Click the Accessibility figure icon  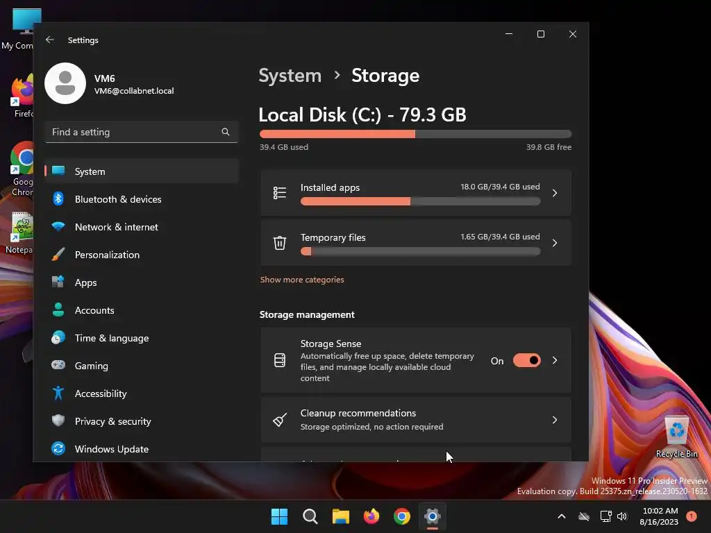point(58,393)
